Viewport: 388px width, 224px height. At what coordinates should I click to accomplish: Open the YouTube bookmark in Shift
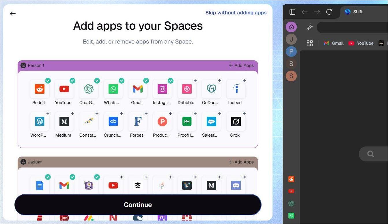pyautogui.click(x=361, y=43)
